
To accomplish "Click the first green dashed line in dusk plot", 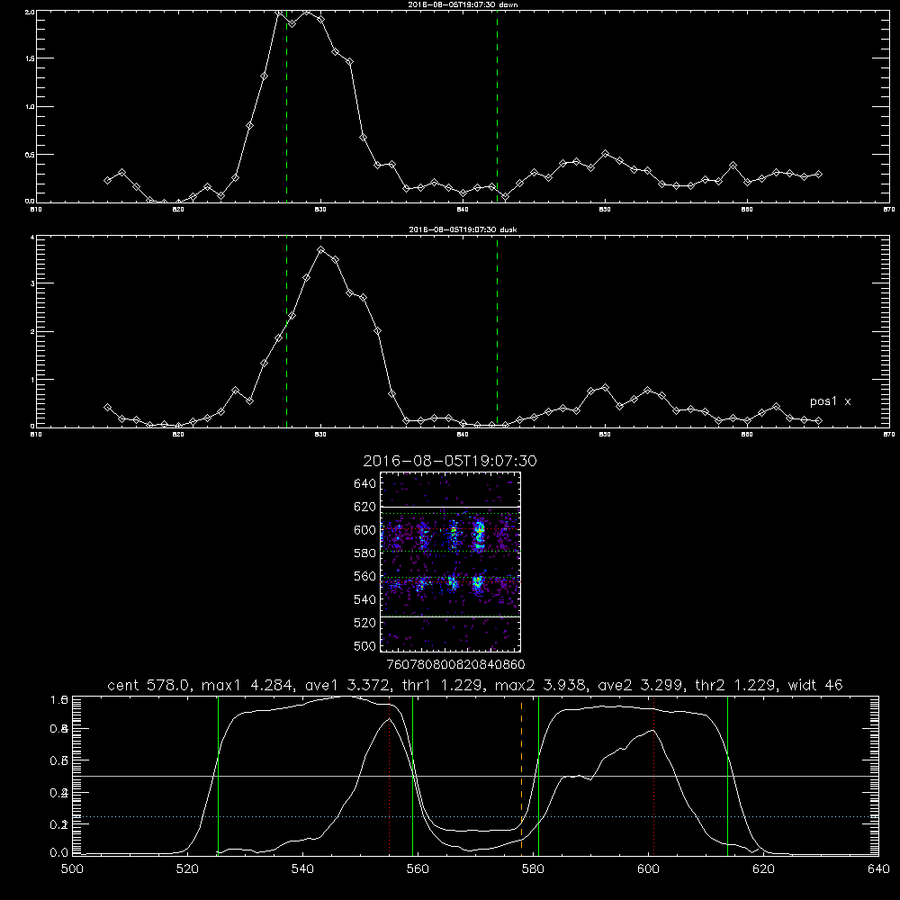I will click(286, 332).
